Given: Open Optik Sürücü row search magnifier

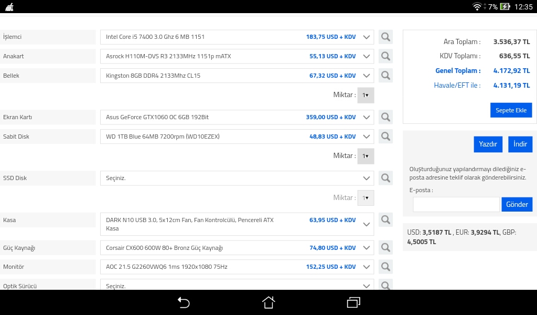Looking at the screenshot, I should tap(385, 285).
